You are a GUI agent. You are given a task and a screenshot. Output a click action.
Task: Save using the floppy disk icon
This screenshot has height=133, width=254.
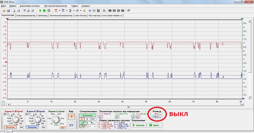click(x=8, y=11)
